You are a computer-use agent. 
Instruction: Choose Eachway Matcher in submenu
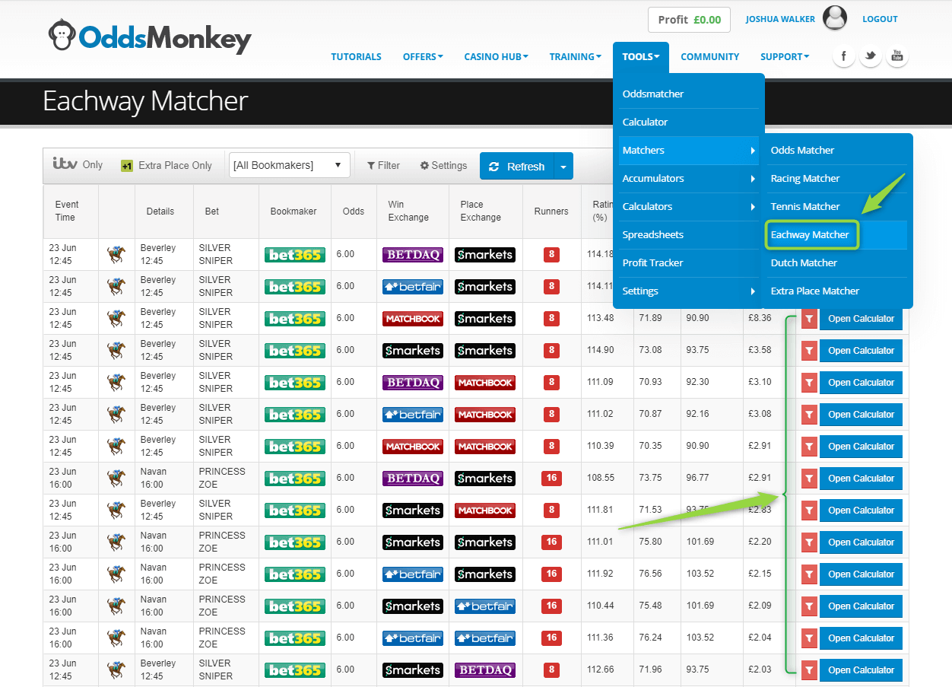pyautogui.click(x=837, y=234)
